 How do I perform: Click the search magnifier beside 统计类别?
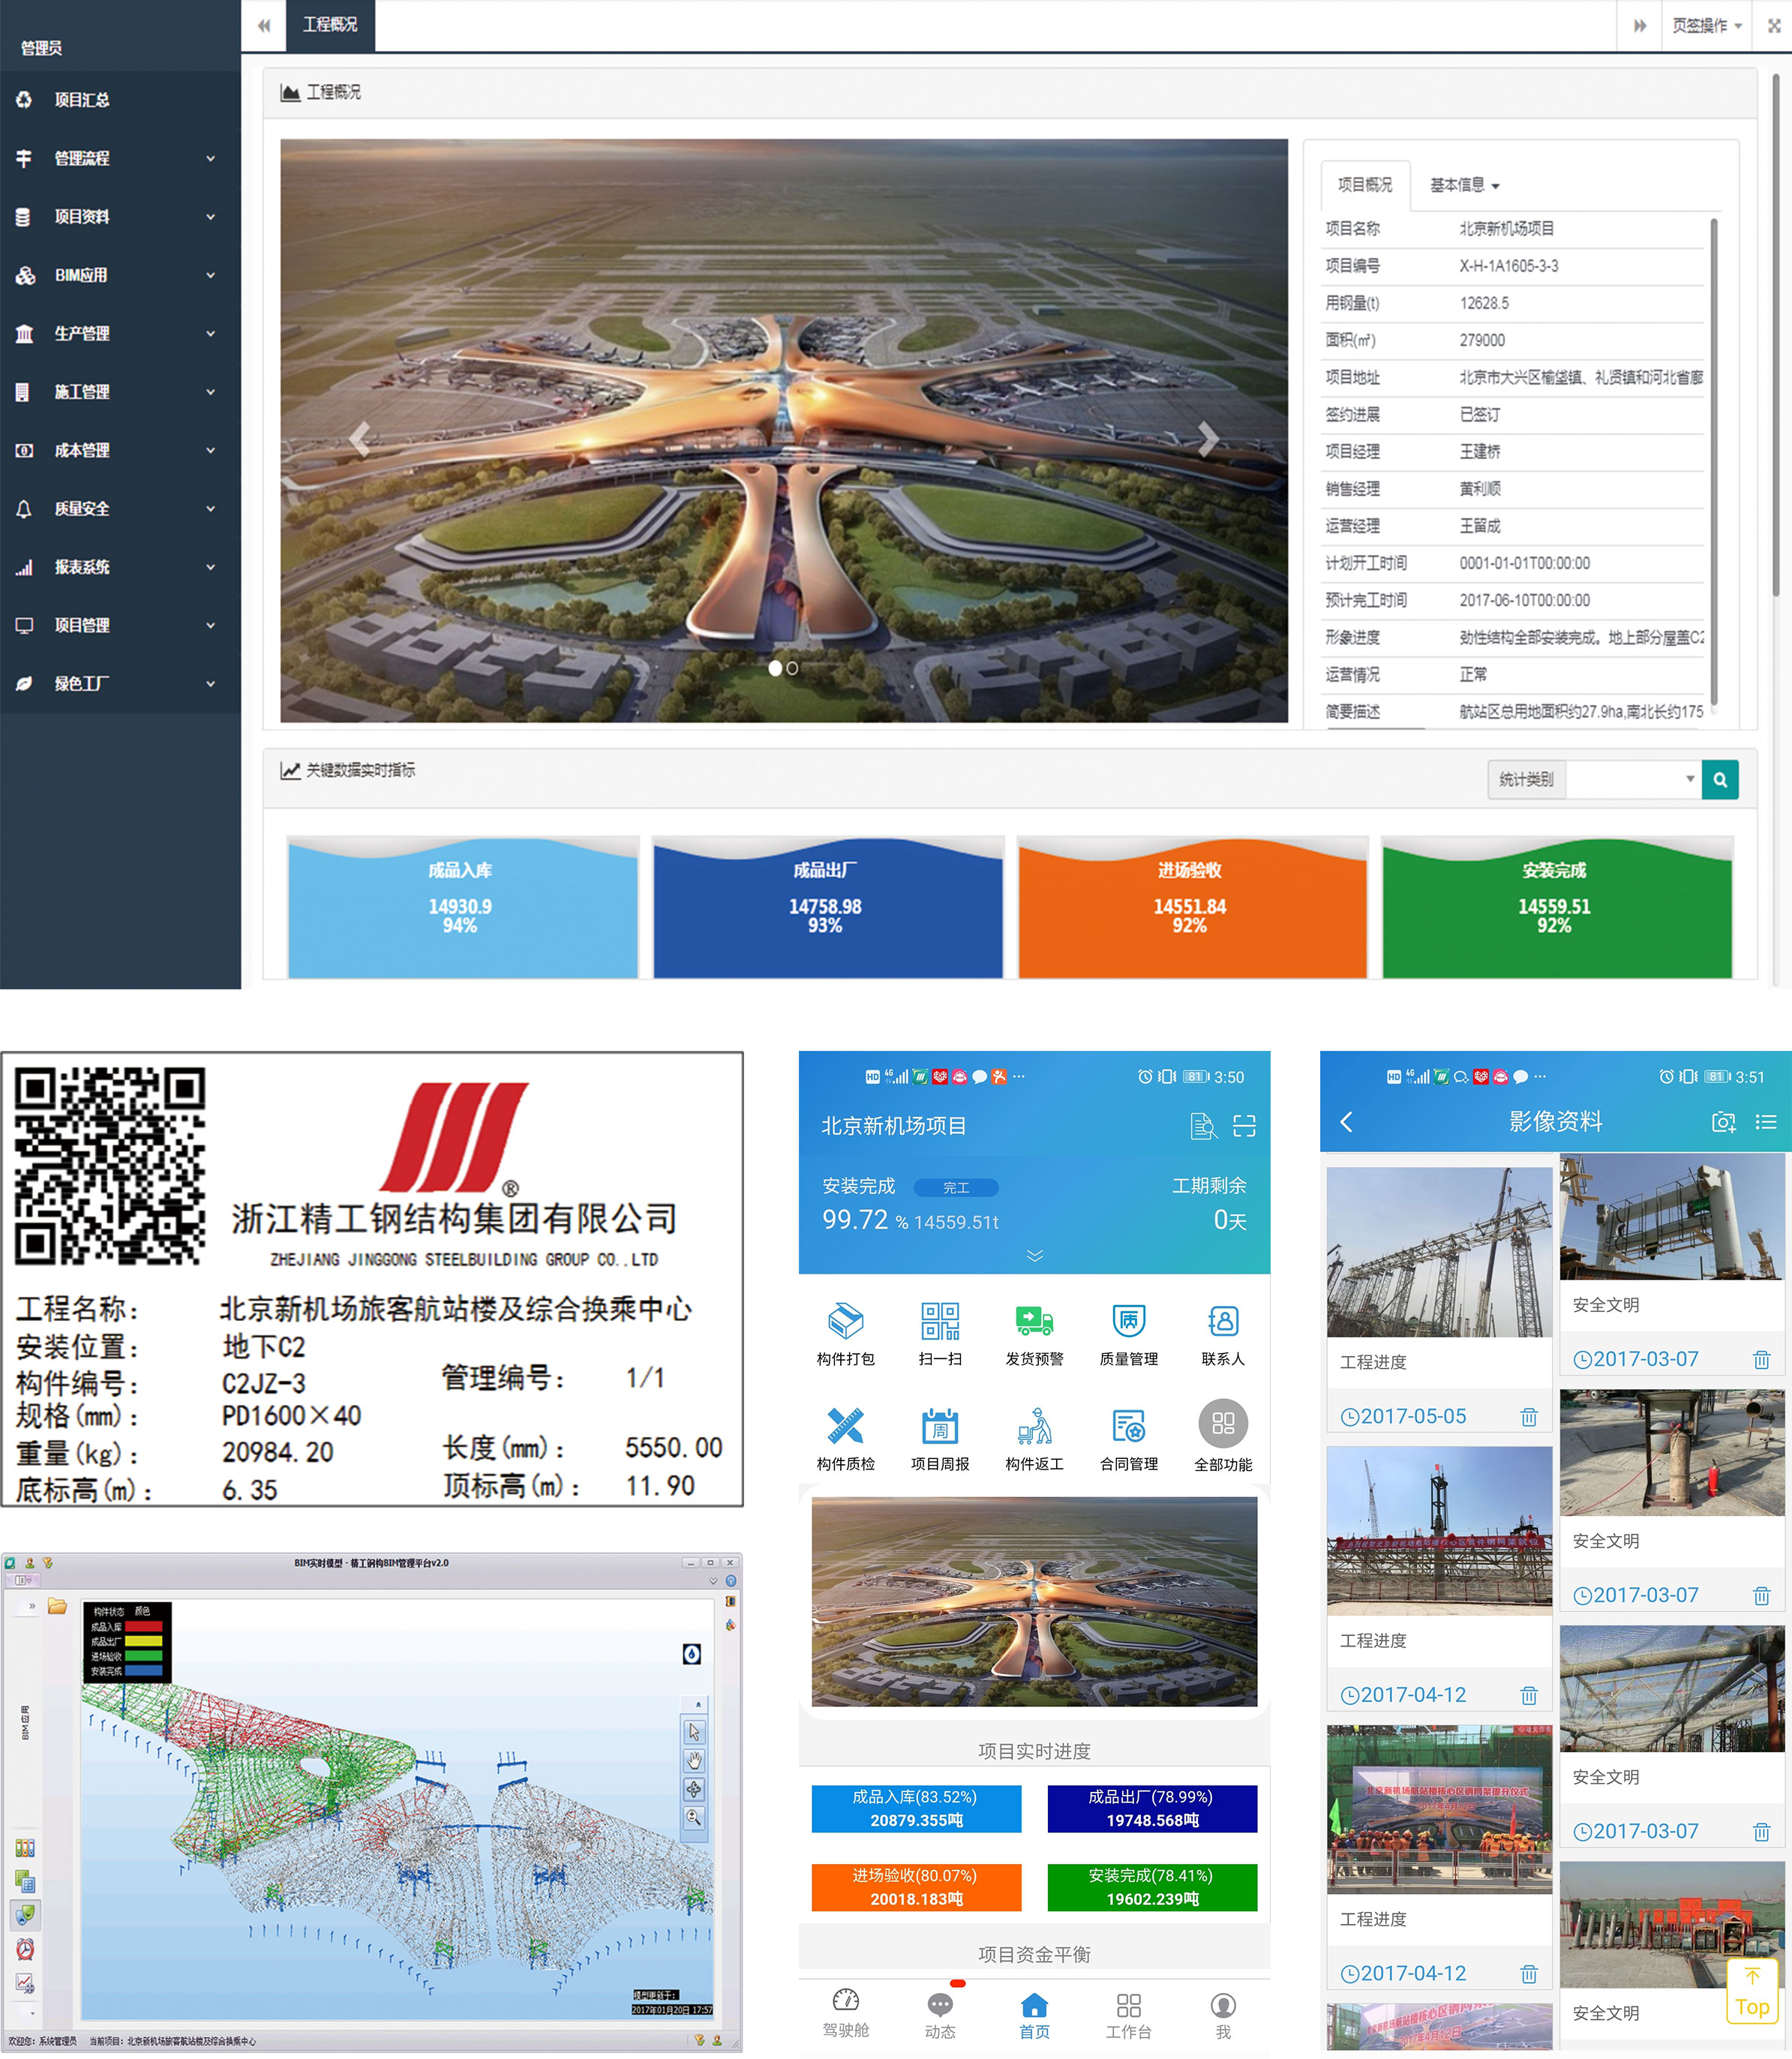coord(1719,779)
